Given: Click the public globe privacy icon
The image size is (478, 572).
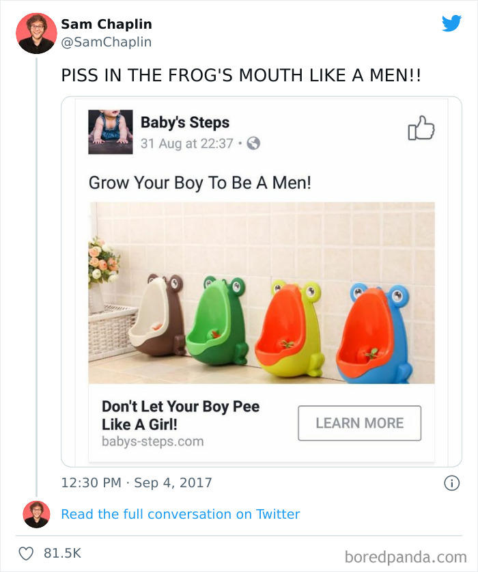Looking at the screenshot, I should click(253, 144).
